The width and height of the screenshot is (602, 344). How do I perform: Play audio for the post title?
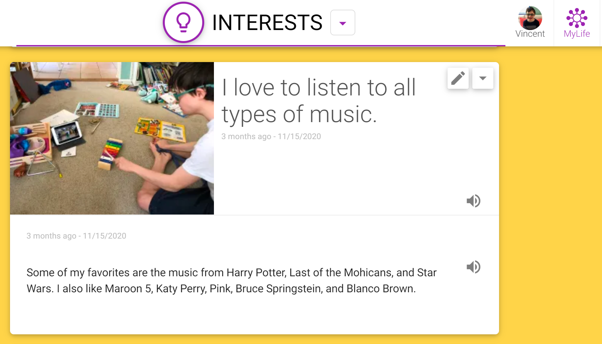(x=473, y=201)
